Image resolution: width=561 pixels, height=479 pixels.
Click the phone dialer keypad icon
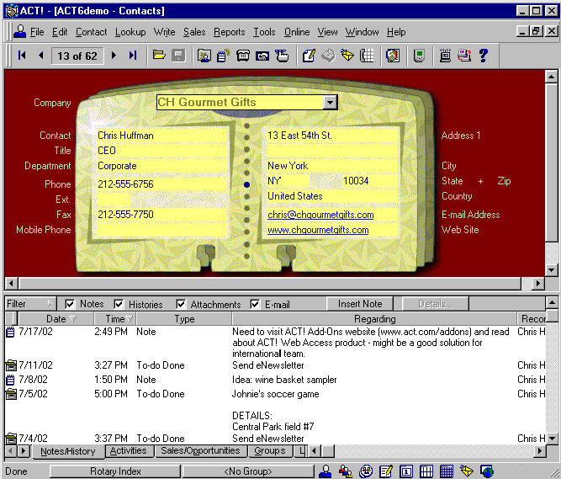point(367,56)
